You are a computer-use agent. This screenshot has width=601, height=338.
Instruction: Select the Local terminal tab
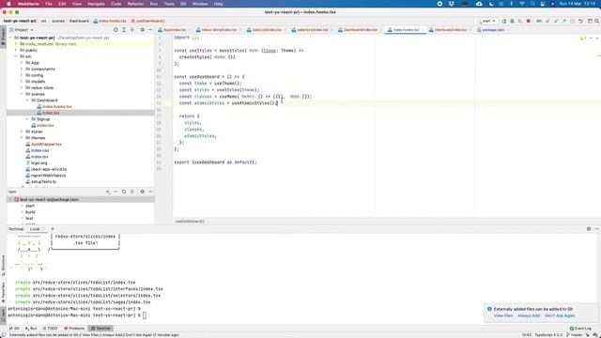pyautogui.click(x=35, y=229)
